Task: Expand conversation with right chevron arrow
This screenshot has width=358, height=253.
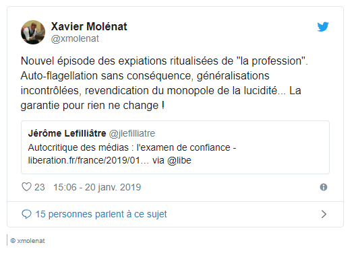Action: point(324,214)
